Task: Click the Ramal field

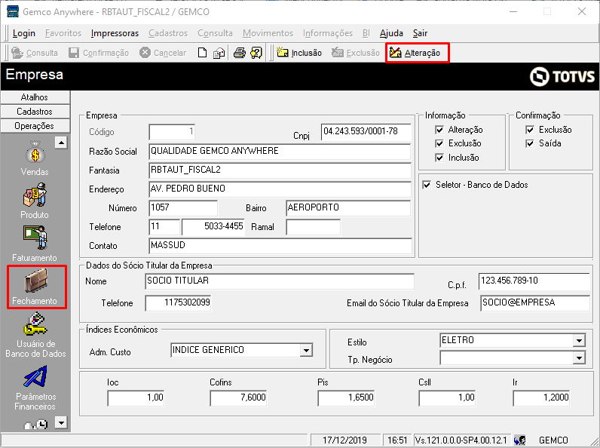Action: 313,227
